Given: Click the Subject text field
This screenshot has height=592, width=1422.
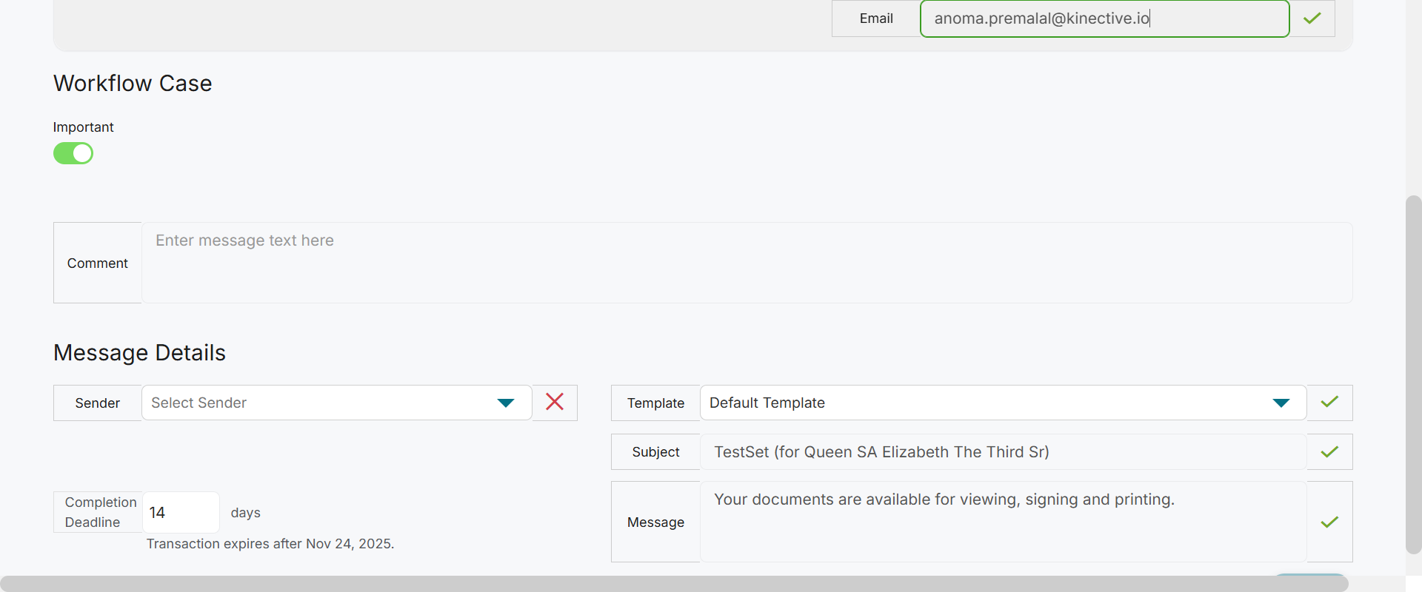Looking at the screenshot, I should [x=1003, y=451].
